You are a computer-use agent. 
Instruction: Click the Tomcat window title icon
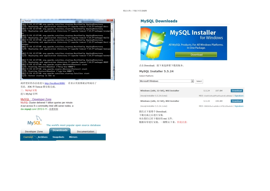(x=23, y=21)
